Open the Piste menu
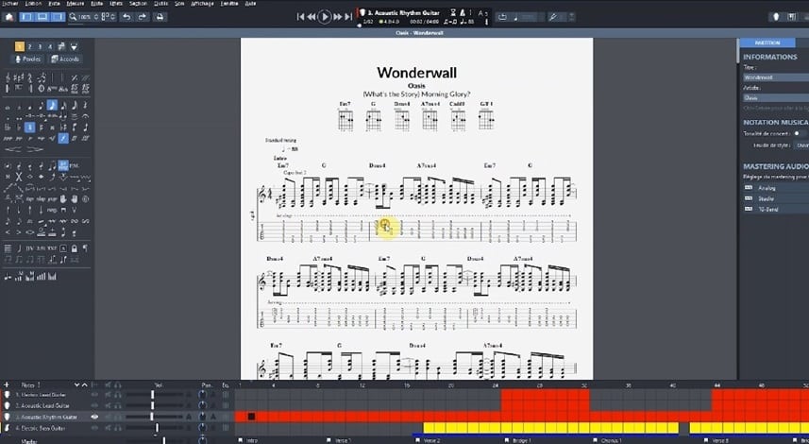The width and height of the screenshot is (809, 444). click(54, 4)
